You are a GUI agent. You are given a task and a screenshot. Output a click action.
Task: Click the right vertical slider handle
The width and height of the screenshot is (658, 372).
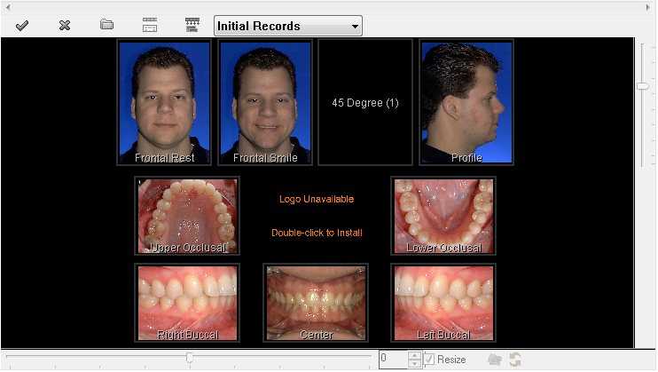tap(642, 86)
